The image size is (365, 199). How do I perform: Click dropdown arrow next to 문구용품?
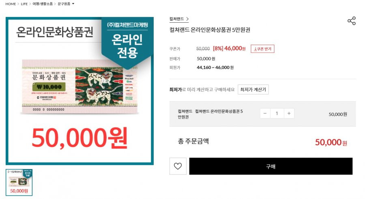73,4
